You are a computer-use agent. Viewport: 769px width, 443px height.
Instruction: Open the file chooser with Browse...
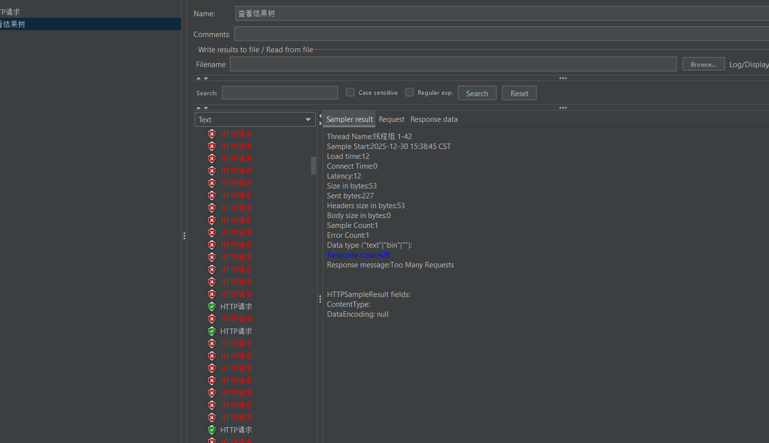point(703,64)
